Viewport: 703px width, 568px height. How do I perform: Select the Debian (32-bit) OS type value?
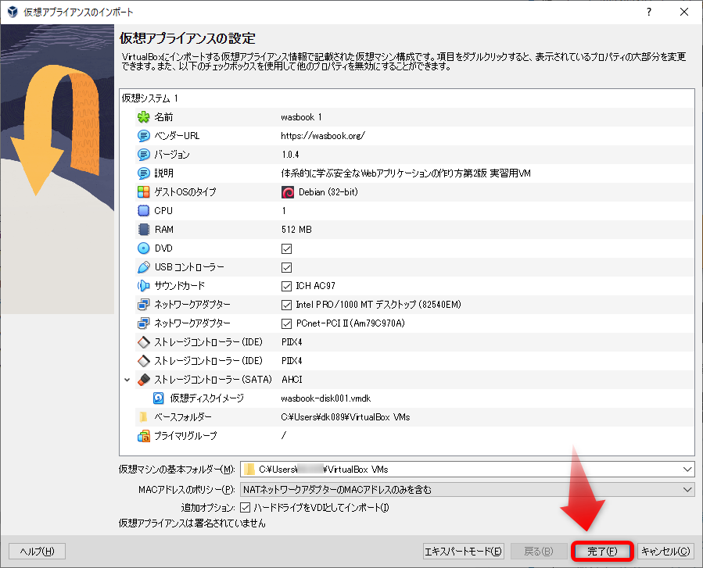coord(328,192)
